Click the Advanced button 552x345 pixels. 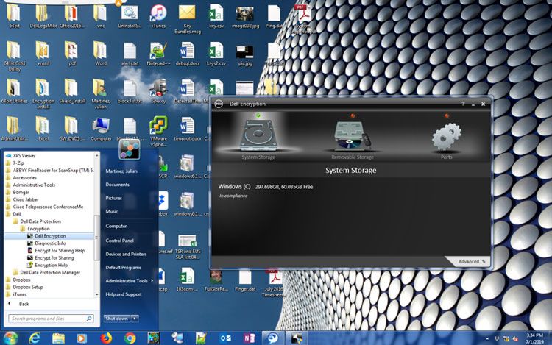point(471,261)
